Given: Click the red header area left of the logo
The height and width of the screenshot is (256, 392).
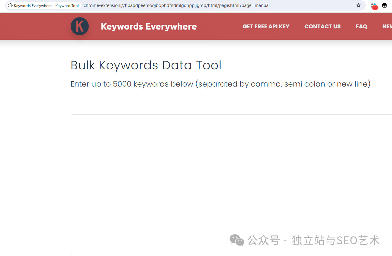Looking at the screenshot, I should coord(33,26).
